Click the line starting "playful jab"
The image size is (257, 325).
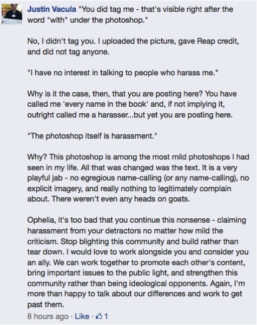(138, 178)
